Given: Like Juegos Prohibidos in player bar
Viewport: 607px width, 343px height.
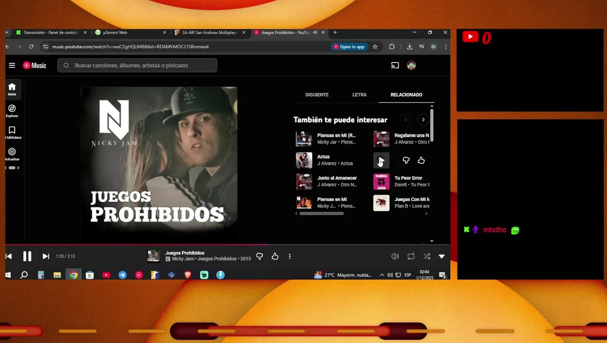Looking at the screenshot, I should [275, 256].
